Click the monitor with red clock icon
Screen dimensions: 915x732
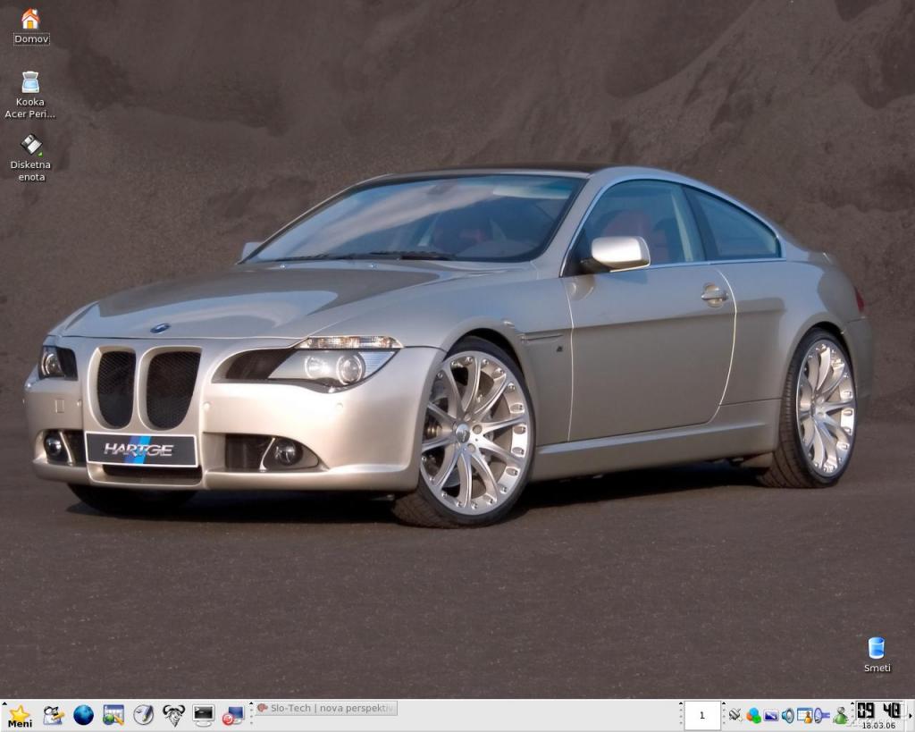pos(233,715)
